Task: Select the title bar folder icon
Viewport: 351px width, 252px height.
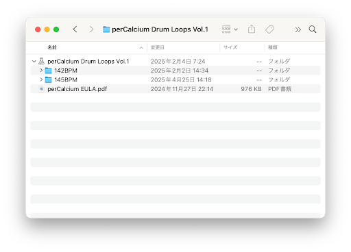Action: (x=106, y=29)
